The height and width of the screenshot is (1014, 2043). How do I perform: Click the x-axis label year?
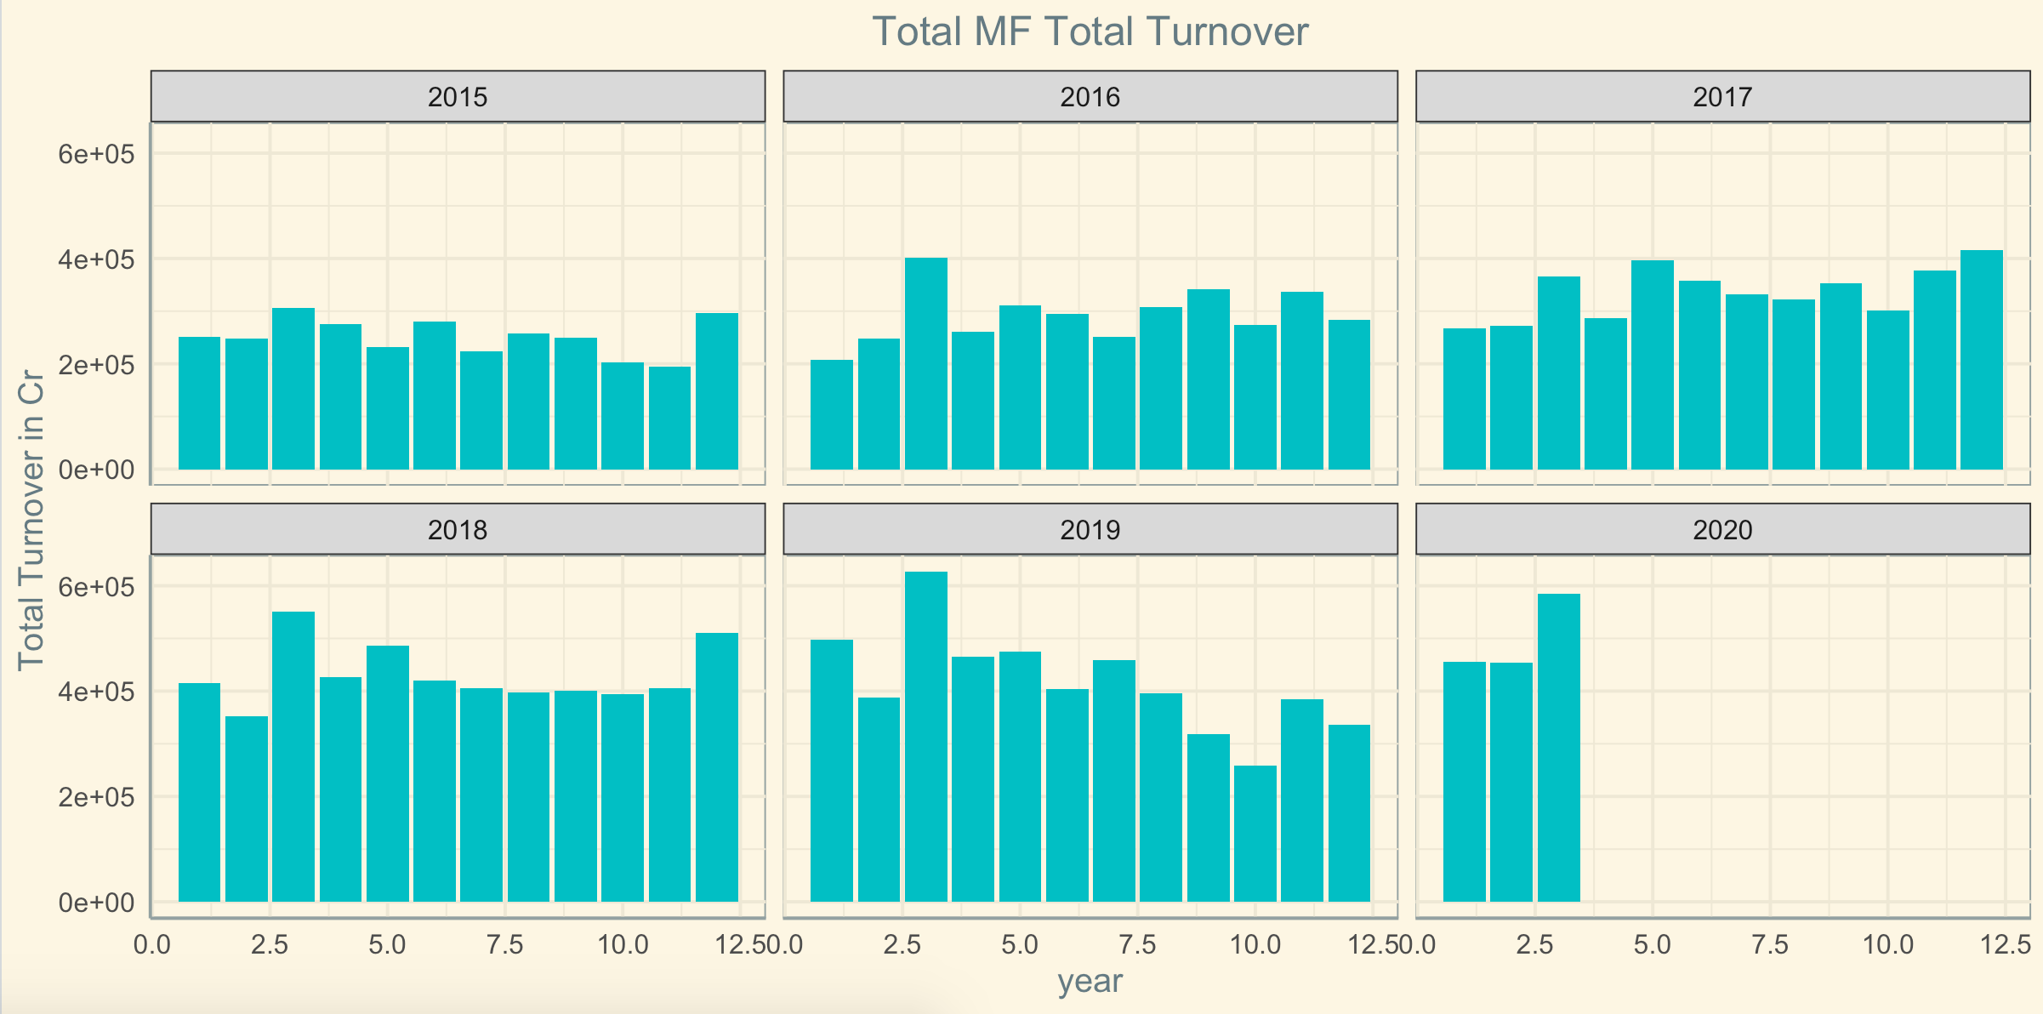(x=1090, y=982)
